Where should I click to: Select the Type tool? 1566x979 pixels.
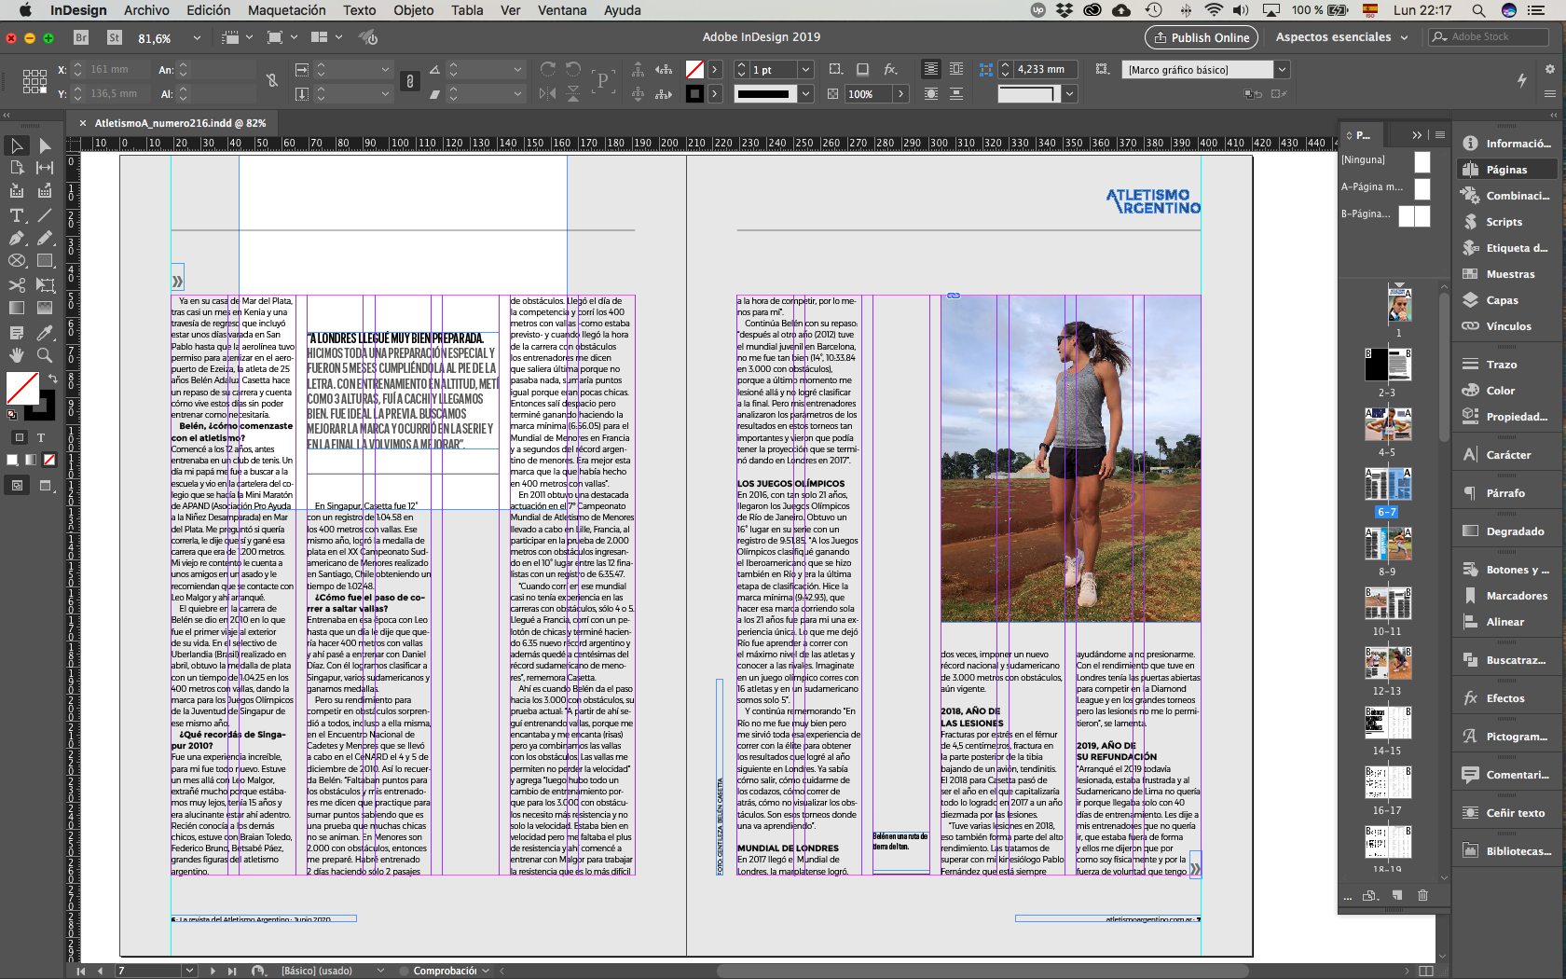17,215
